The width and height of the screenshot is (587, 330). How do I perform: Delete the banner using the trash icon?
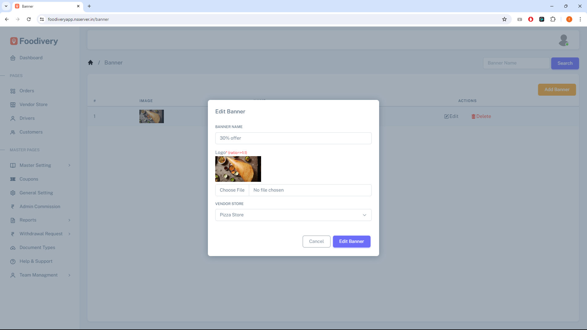point(473,116)
